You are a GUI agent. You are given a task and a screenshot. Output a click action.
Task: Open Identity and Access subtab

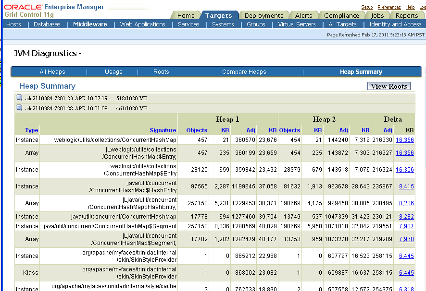pyautogui.click(x=395, y=24)
